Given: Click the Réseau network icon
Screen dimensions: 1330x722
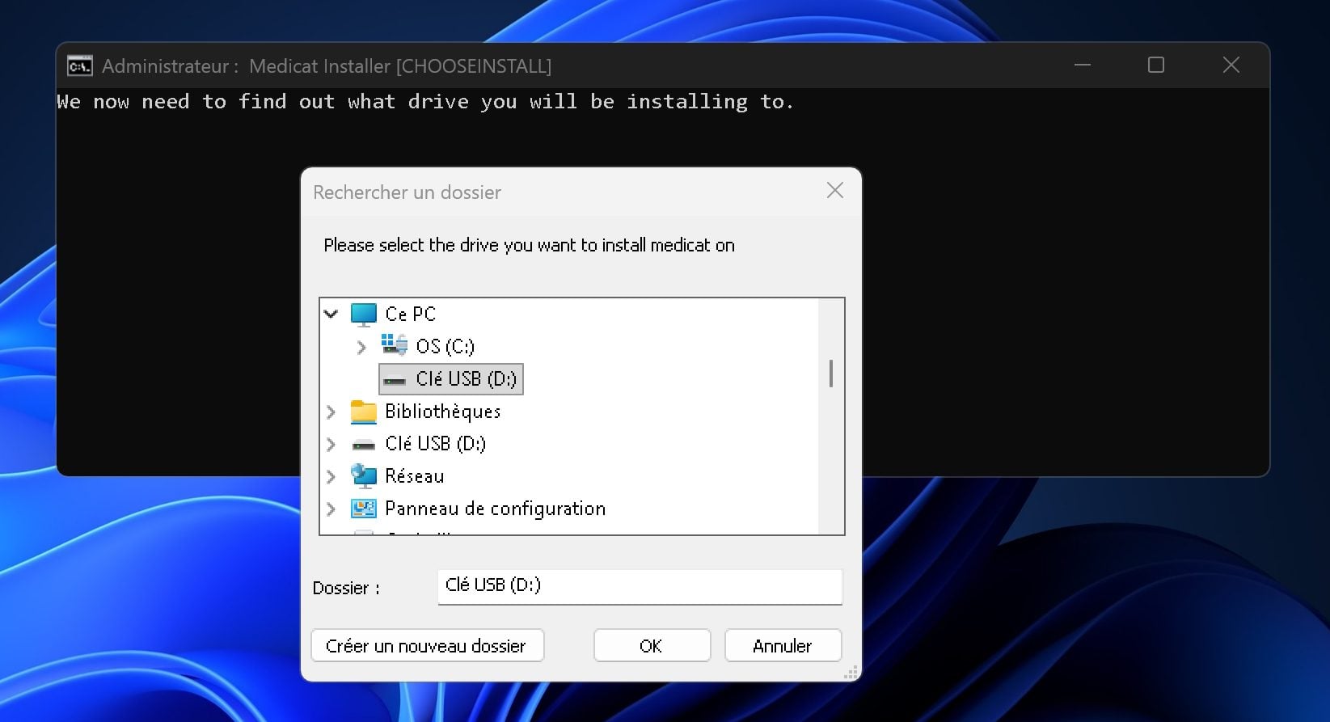Looking at the screenshot, I should pos(364,476).
